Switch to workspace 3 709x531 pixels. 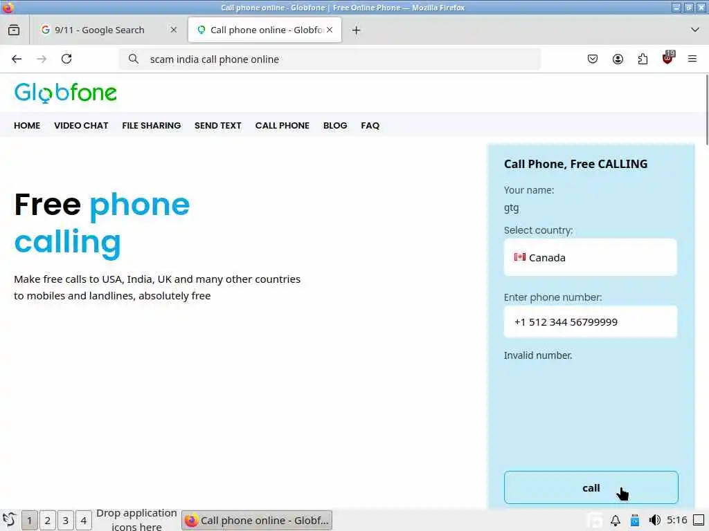[x=66, y=520]
